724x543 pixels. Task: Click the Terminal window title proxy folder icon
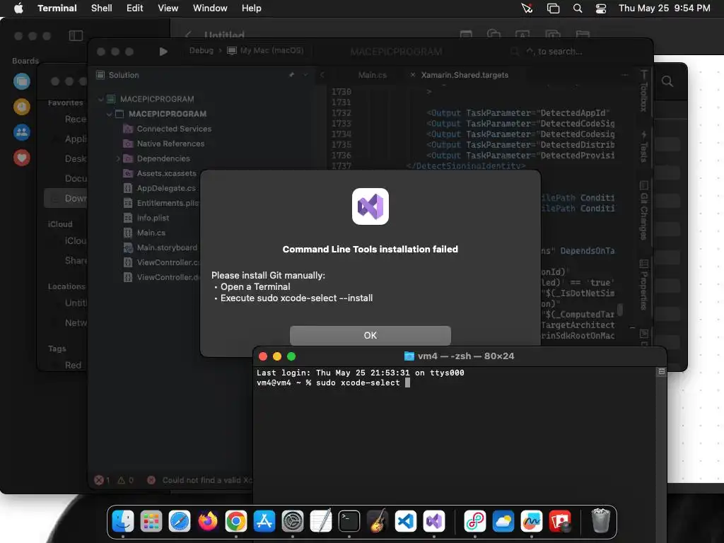point(409,356)
